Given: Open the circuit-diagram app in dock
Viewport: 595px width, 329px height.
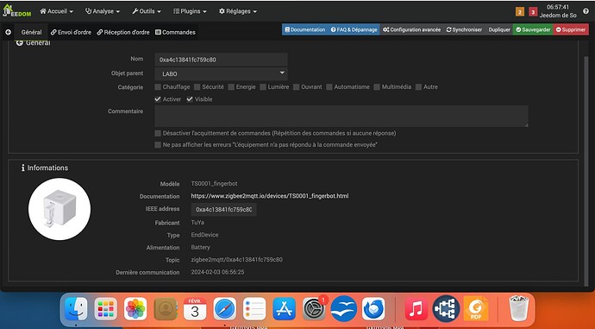Looking at the screenshot, I should (446, 308).
